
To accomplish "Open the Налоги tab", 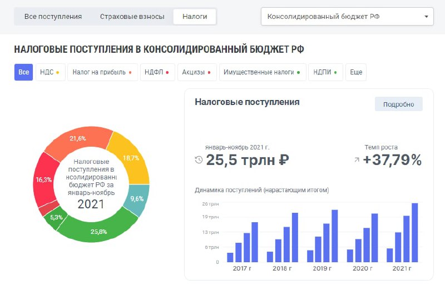I will pyautogui.click(x=194, y=17).
